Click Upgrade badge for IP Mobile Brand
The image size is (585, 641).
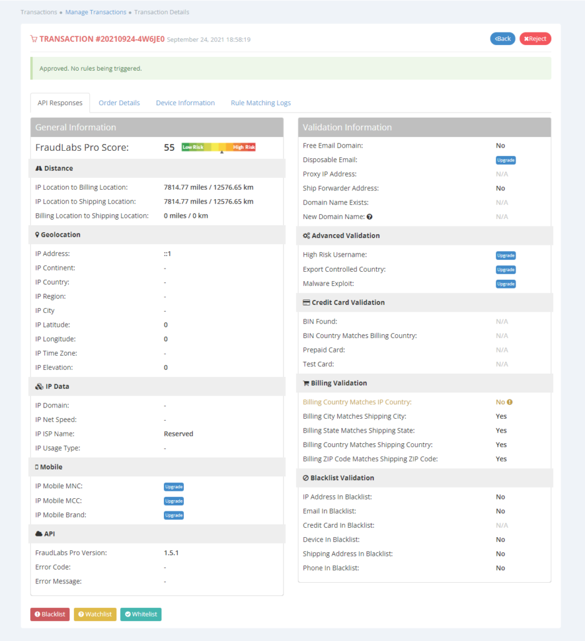173,516
